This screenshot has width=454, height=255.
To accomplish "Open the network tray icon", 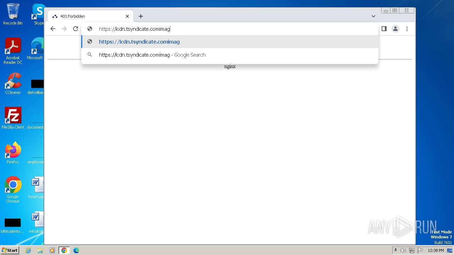I will pos(412,250).
